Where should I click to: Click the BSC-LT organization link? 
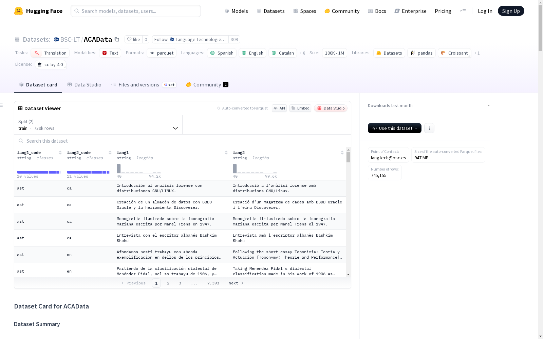70,39
